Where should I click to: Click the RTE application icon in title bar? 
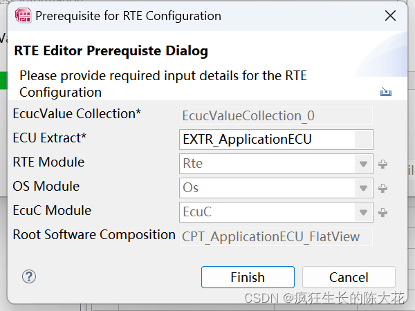pos(23,16)
